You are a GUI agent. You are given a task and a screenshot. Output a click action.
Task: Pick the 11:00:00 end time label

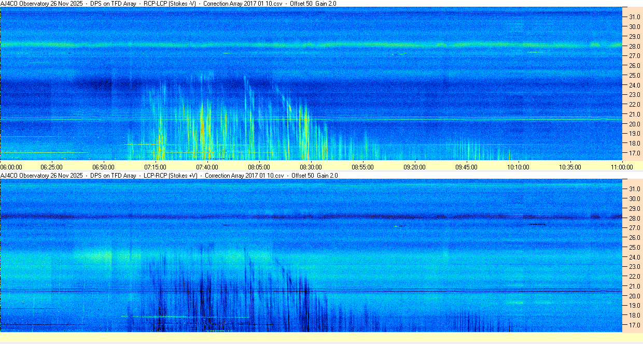pyautogui.click(x=622, y=167)
